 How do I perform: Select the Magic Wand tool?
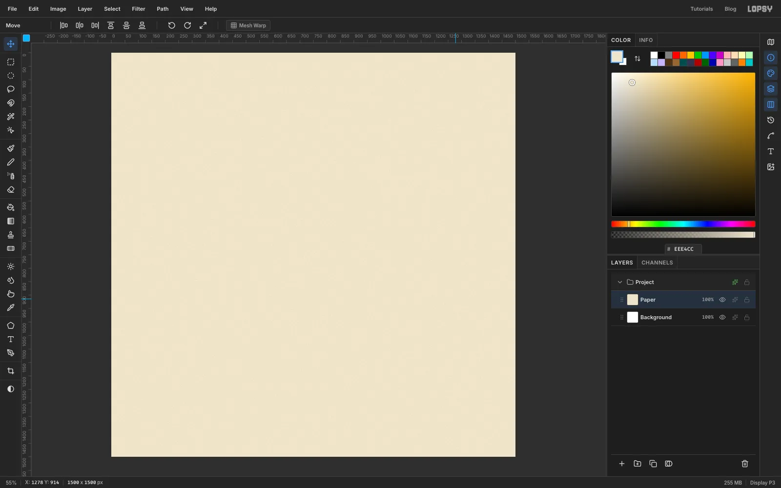[11, 117]
